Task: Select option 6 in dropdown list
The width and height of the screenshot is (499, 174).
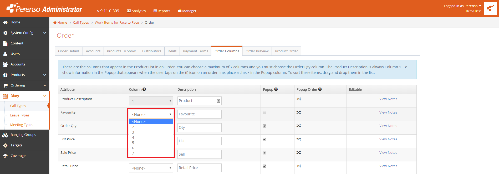Action: [151, 148]
